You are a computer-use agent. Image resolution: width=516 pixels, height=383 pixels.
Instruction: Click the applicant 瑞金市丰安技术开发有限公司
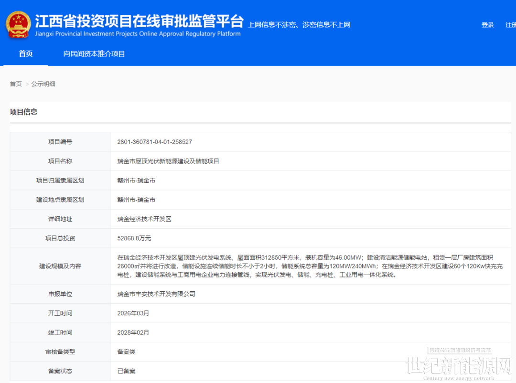(x=156, y=294)
